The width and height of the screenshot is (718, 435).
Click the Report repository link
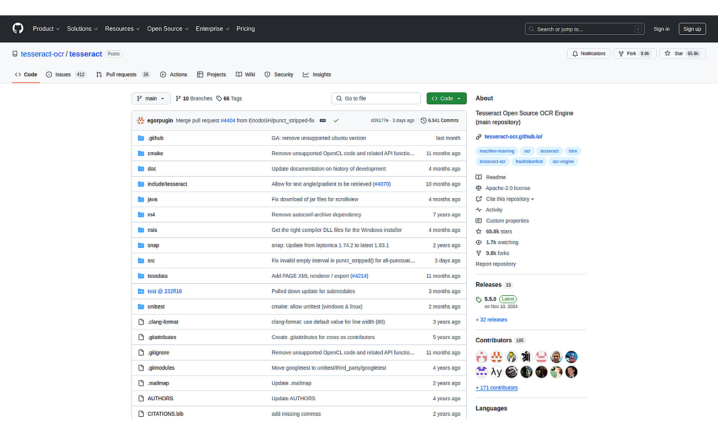point(496,264)
